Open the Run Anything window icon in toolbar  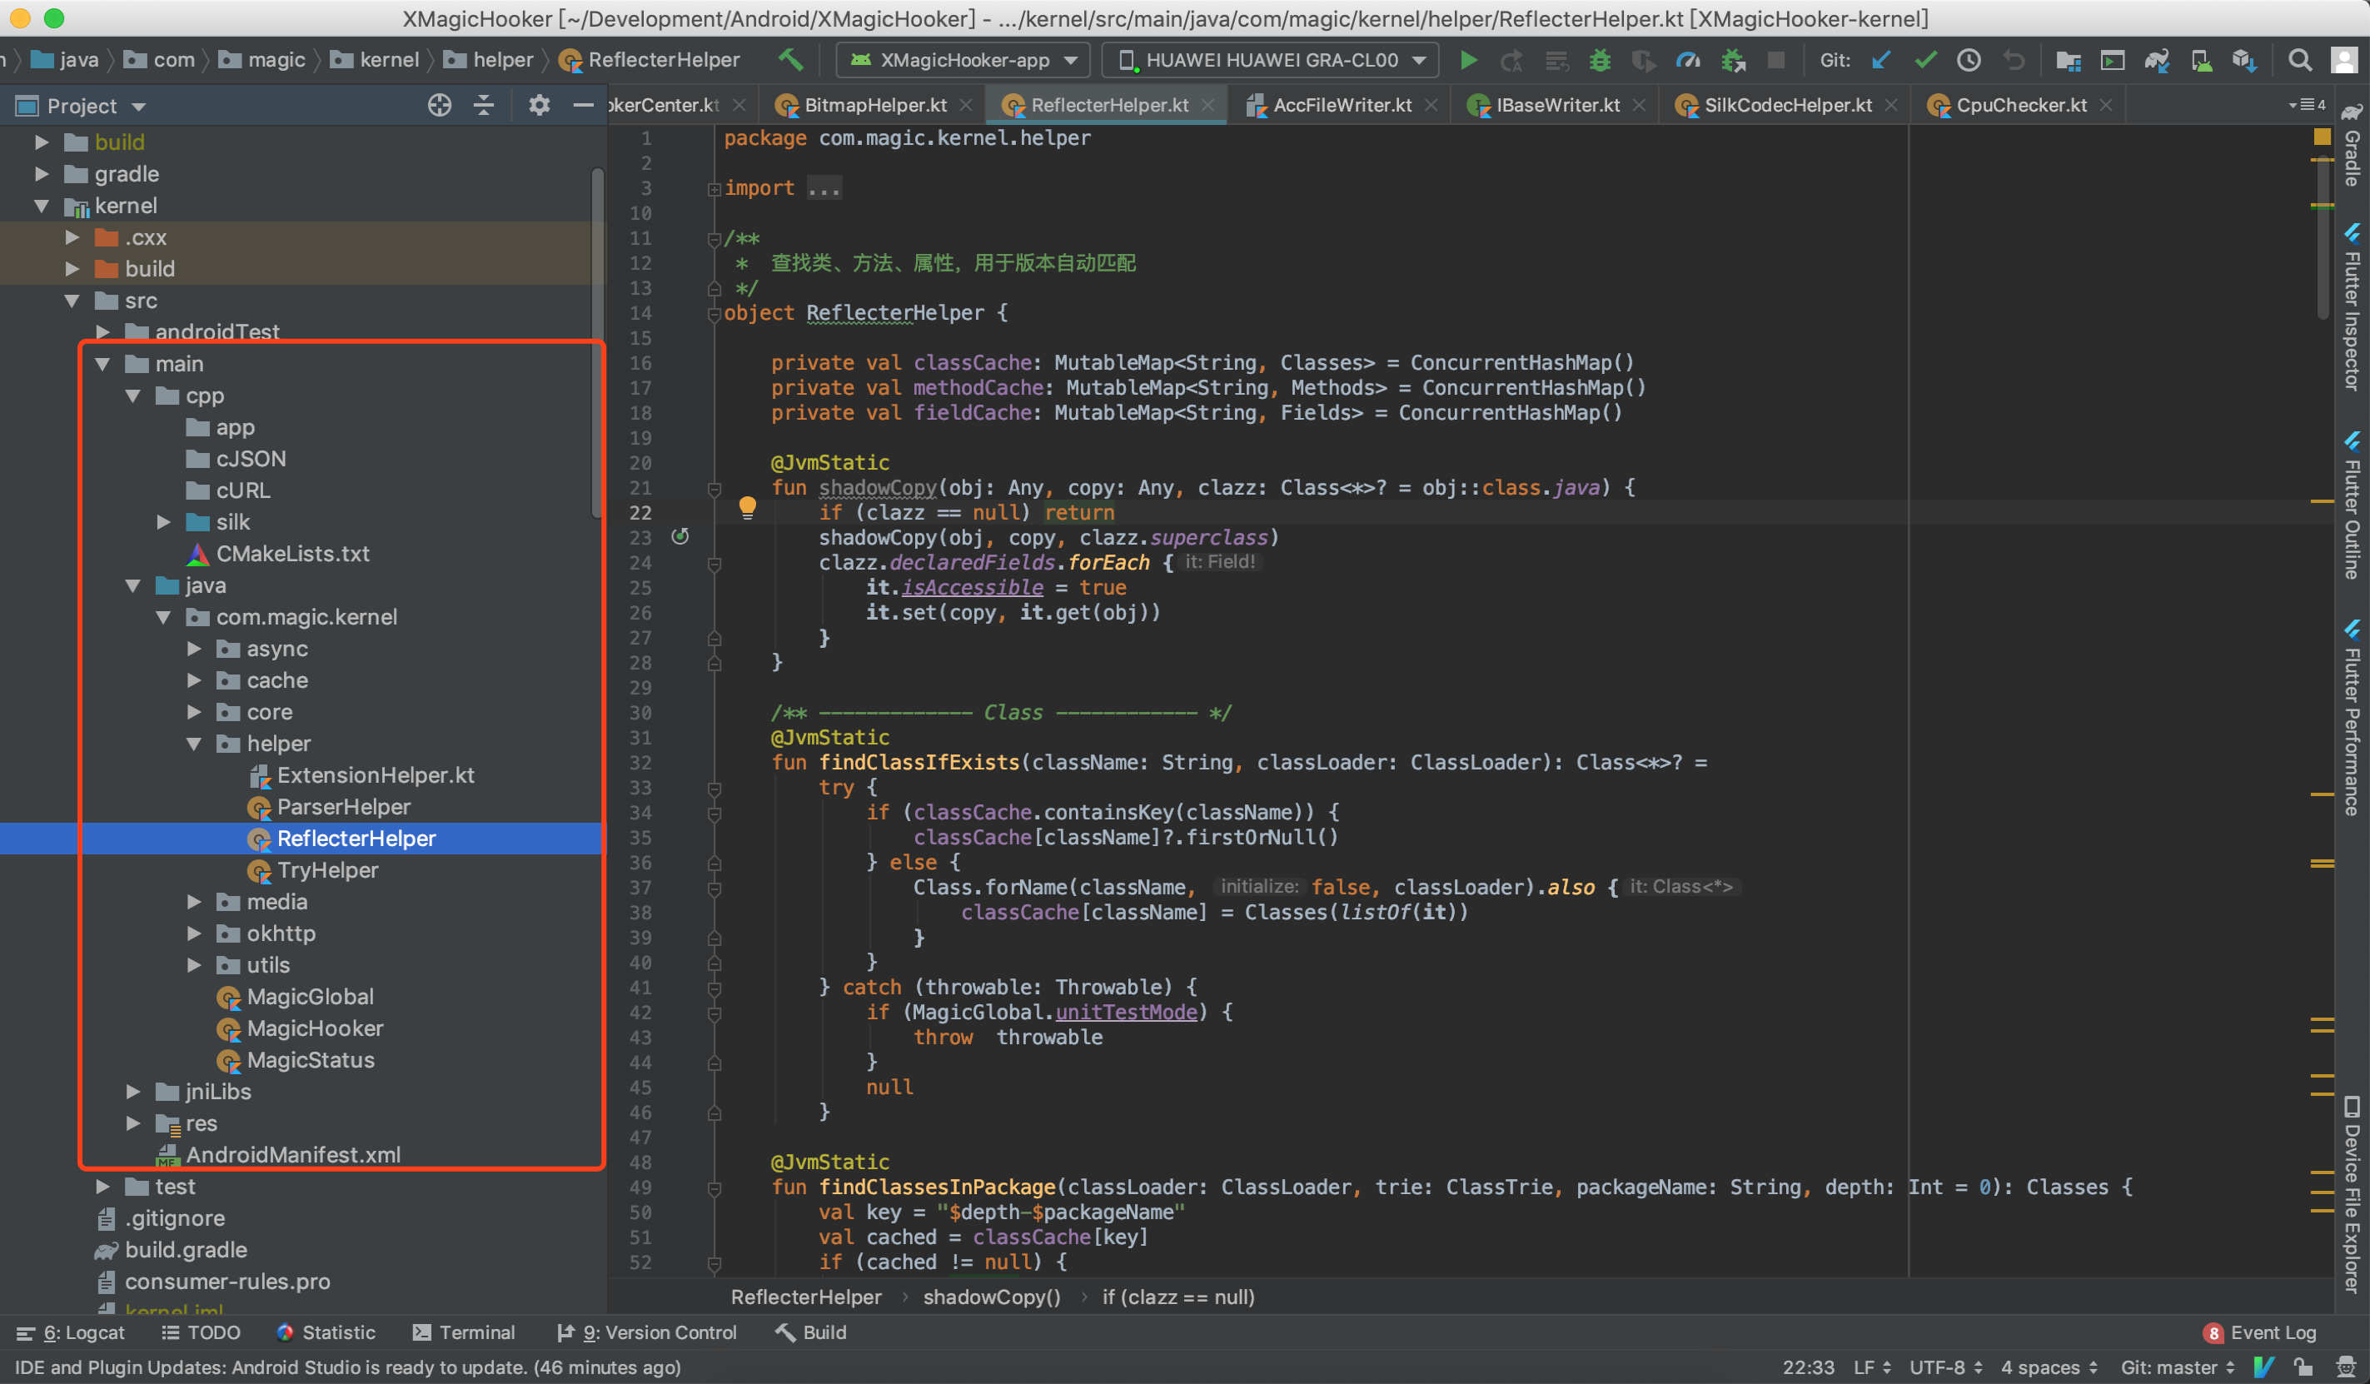[2113, 60]
